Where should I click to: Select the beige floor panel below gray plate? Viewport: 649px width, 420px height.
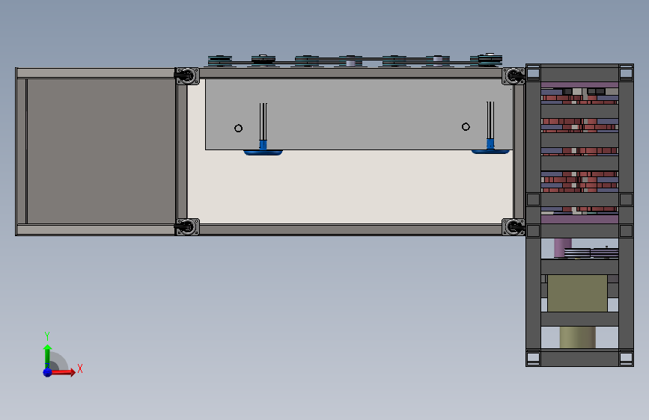pyautogui.click(x=350, y=187)
